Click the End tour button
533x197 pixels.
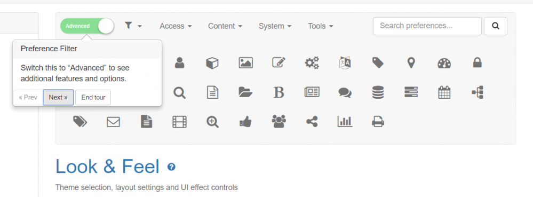[93, 97]
